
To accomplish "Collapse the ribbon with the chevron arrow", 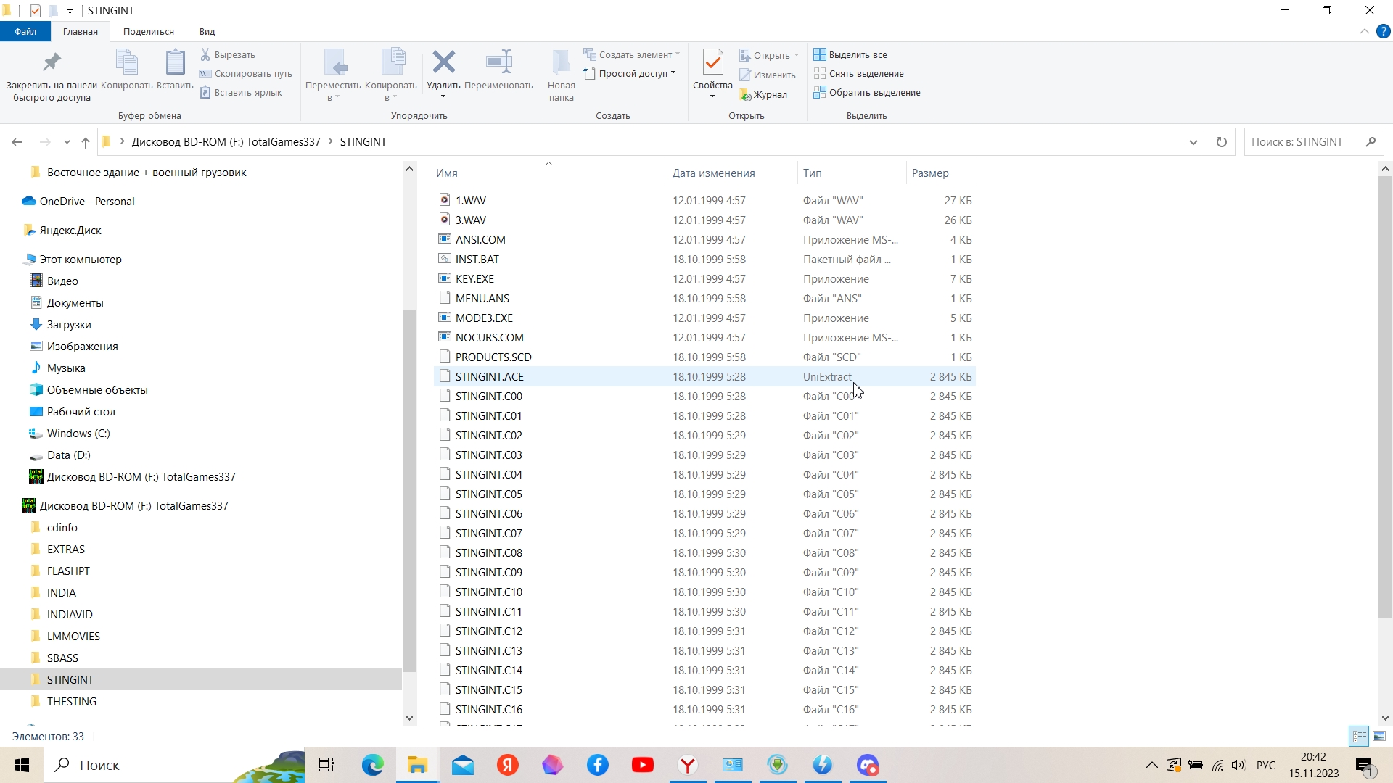I will pos(1364,32).
